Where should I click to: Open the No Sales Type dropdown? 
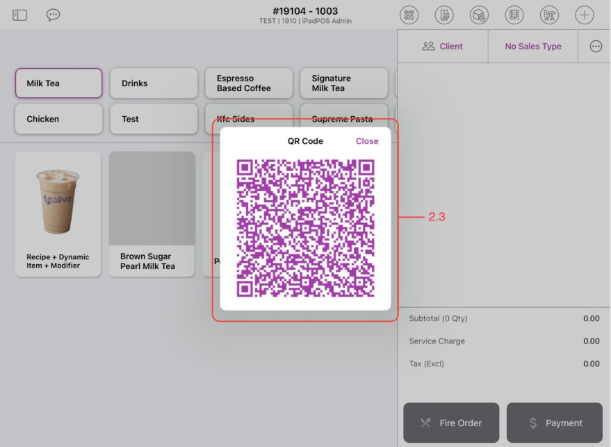(532, 46)
